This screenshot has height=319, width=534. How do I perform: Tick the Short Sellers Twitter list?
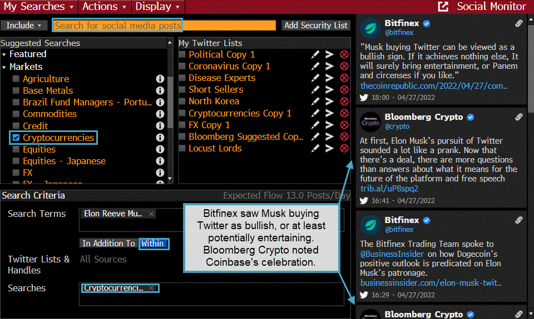pos(182,89)
